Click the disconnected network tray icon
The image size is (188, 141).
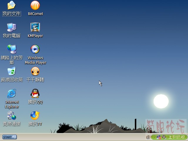(x=159, y=137)
